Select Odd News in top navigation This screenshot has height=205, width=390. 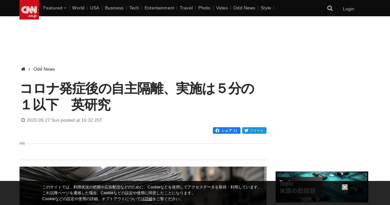click(244, 8)
